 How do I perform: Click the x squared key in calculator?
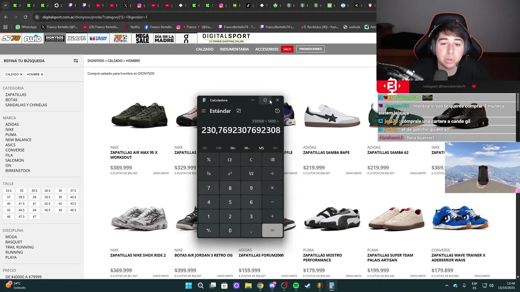(x=230, y=174)
